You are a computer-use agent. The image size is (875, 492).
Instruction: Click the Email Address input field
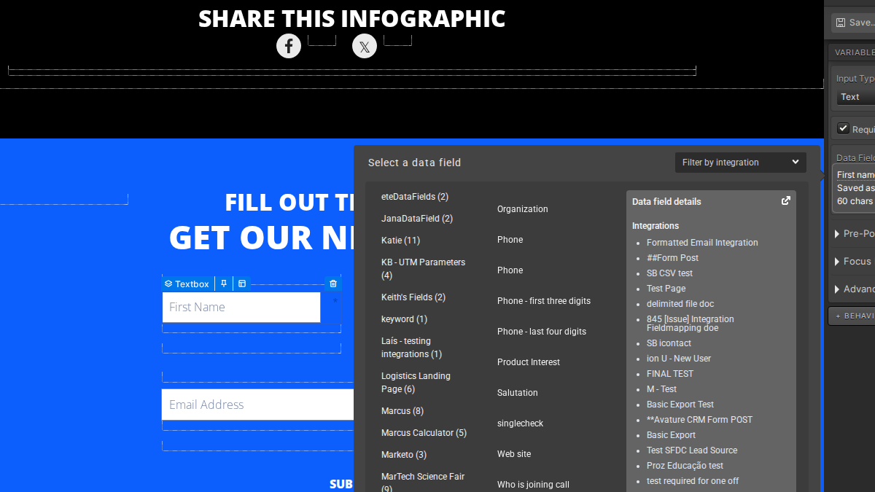[257, 405]
